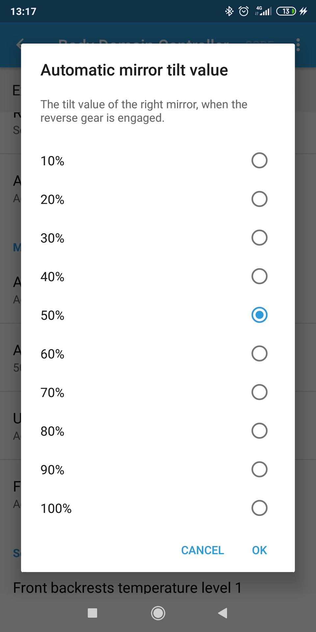Click the selected 50% radio button
Screen dimensions: 316x632
click(259, 315)
